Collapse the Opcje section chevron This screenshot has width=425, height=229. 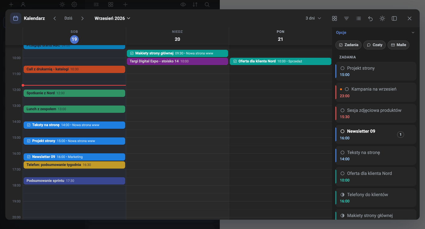click(413, 32)
